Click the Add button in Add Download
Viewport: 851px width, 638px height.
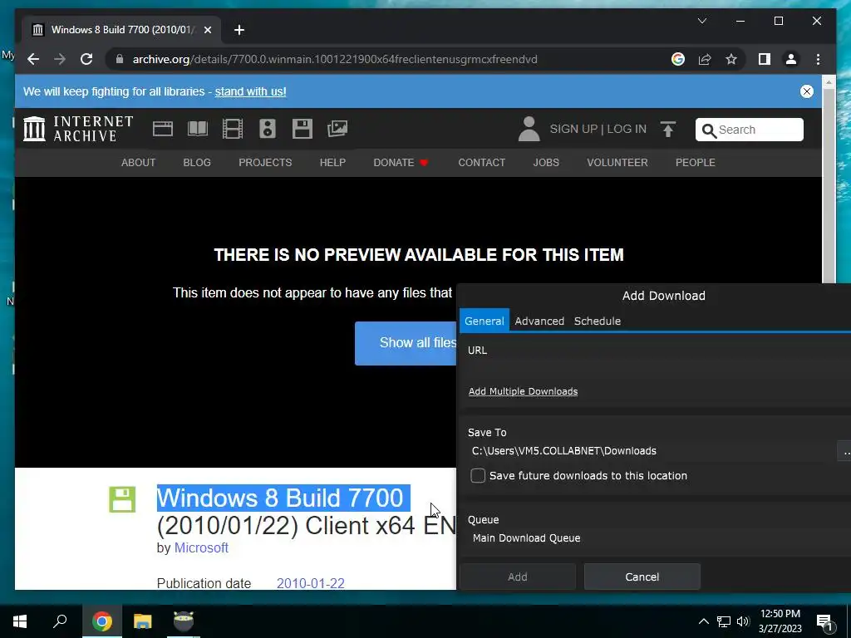tap(518, 577)
